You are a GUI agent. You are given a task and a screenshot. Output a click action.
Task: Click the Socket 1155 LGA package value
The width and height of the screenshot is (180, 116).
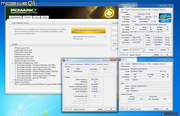144,19
